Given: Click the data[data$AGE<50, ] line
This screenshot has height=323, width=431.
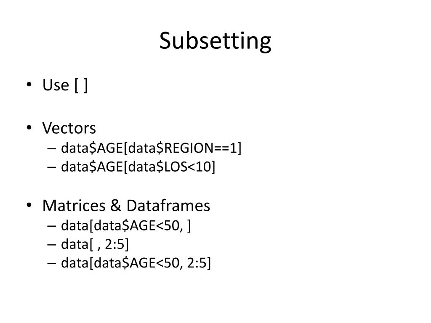Looking at the screenshot, I should 126,226.
